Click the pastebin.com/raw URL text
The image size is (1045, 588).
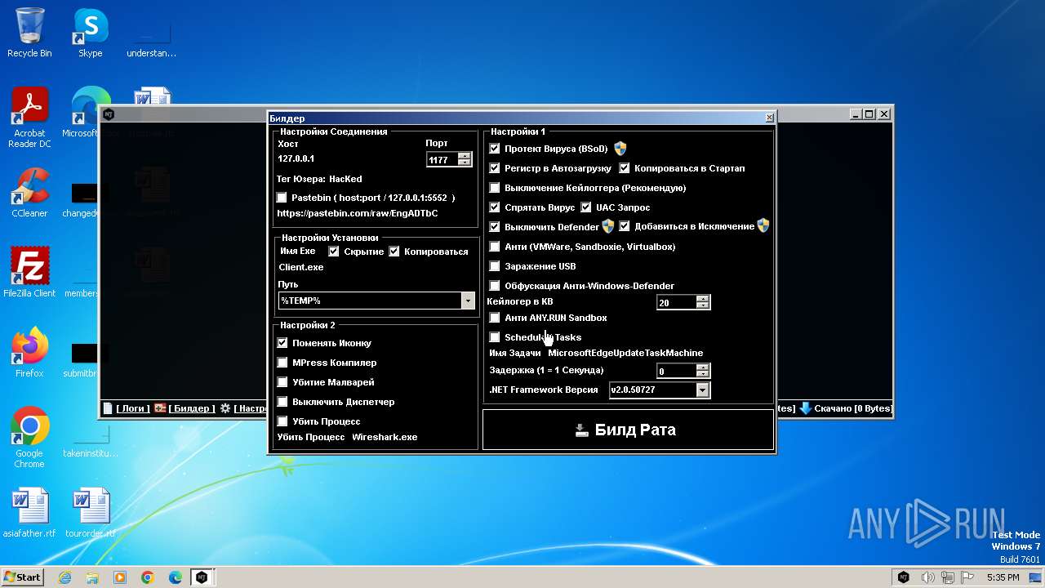point(358,213)
